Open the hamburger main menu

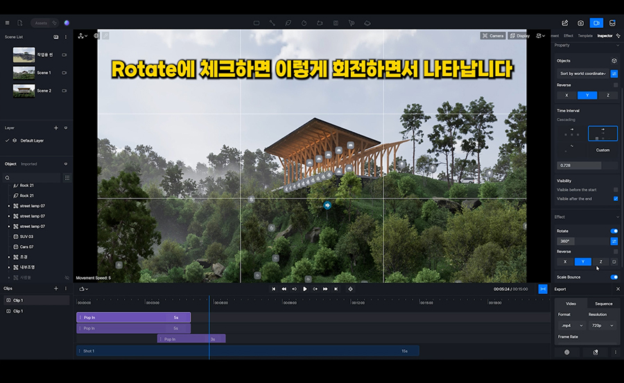click(x=7, y=23)
